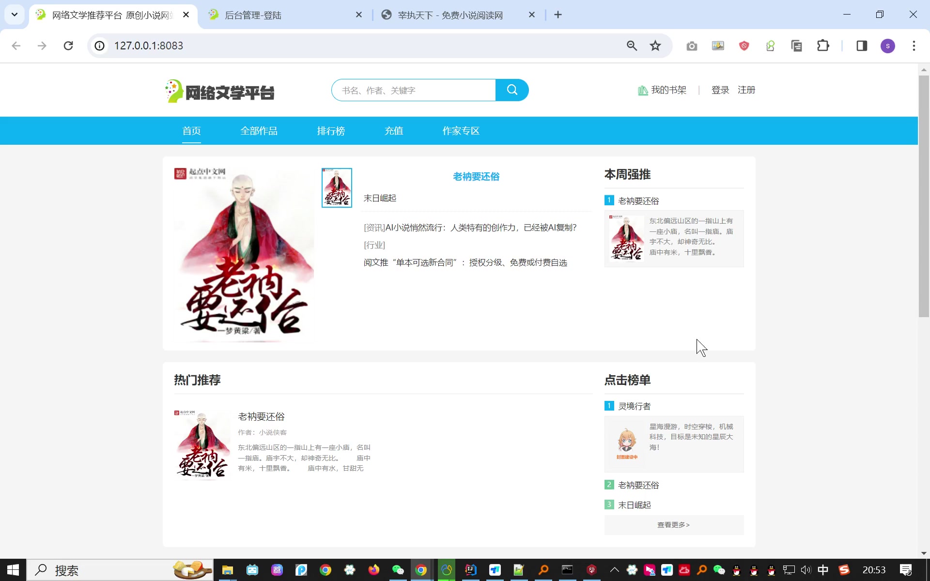Open the 充值 navigation item
This screenshot has height=581, width=930.
click(x=394, y=131)
